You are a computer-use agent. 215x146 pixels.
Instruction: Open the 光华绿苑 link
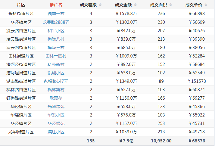(x=56, y=107)
